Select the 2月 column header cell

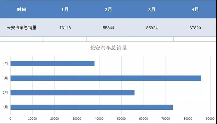(108, 9)
